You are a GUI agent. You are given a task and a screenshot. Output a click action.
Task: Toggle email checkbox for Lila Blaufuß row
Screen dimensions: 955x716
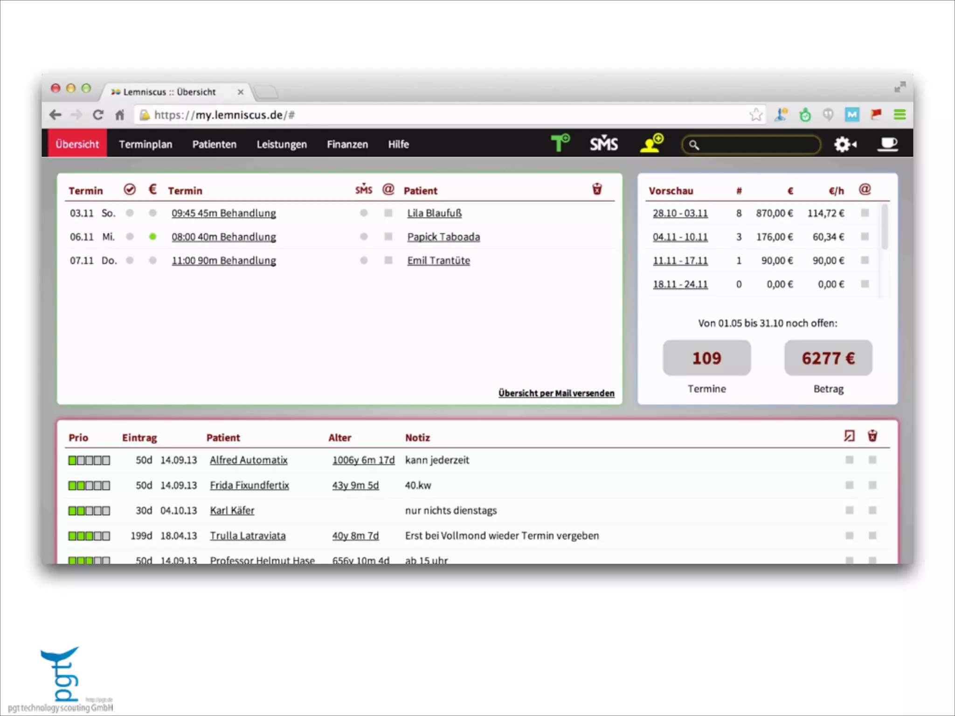(388, 213)
